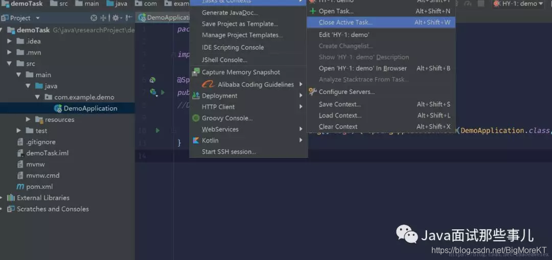Click the Kotlin logo icon
Viewport: 552px width, 260px height.
pyautogui.click(x=196, y=140)
